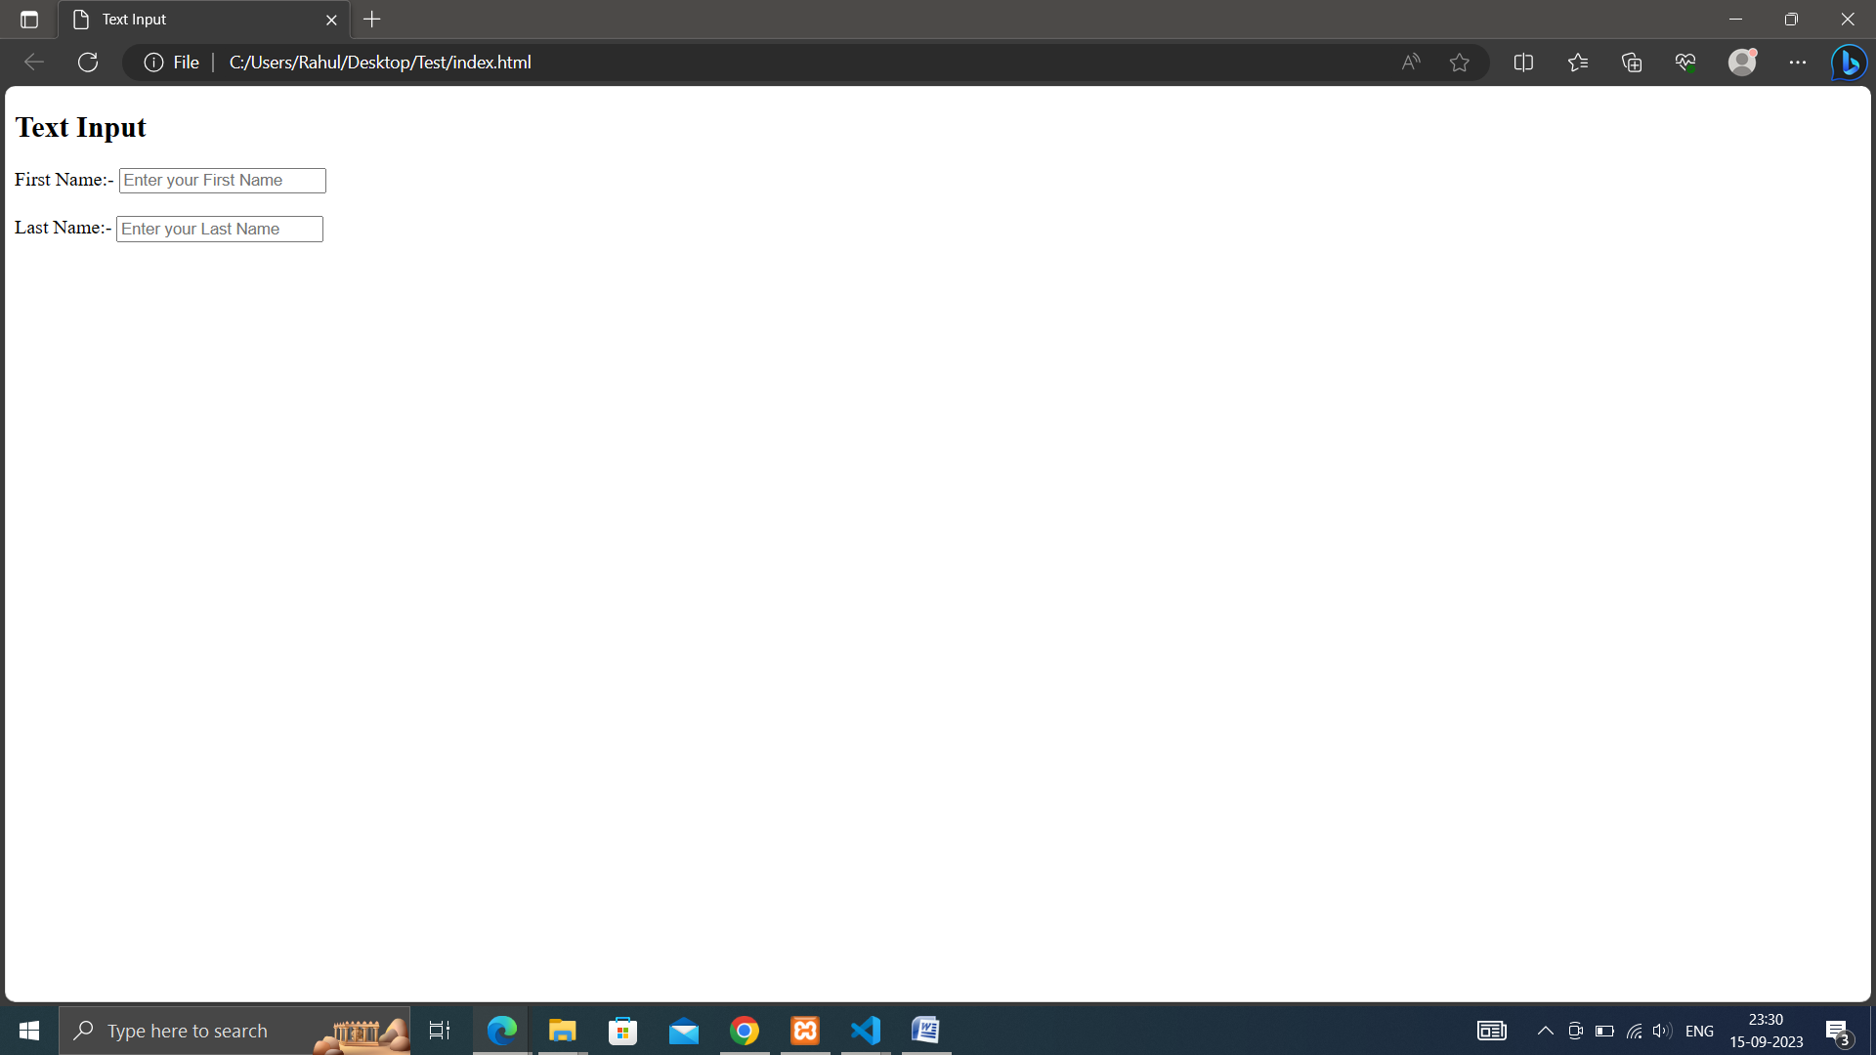Open Settings and more menu
This screenshot has width=1876, height=1055.
pos(1798,63)
